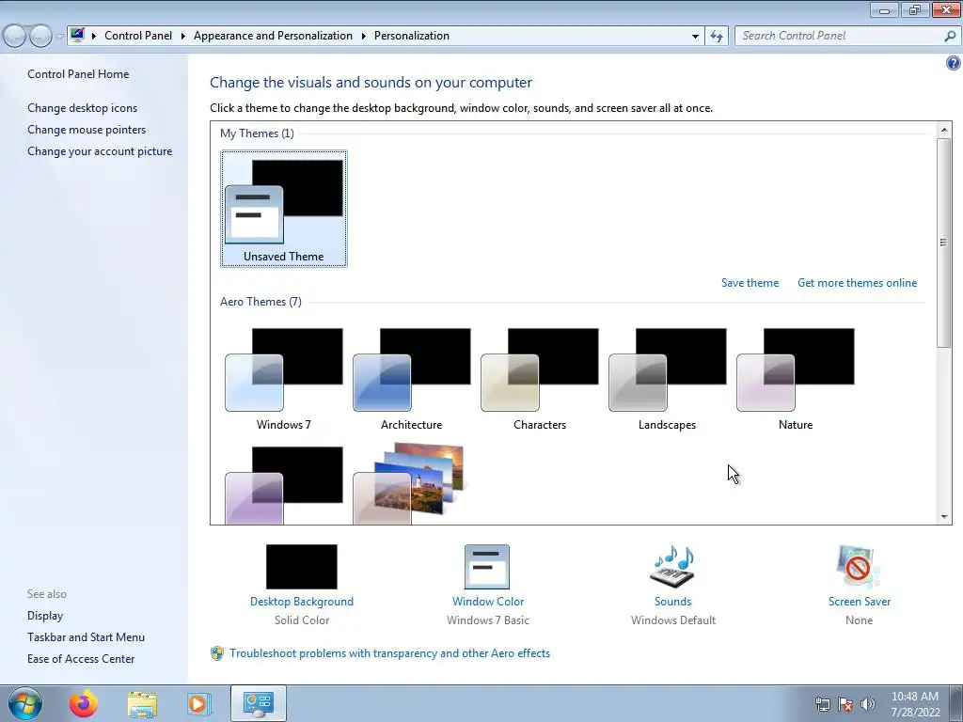Click Appearance and Personalization breadcrumb
963x722 pixels.
(x=274, y=36)
